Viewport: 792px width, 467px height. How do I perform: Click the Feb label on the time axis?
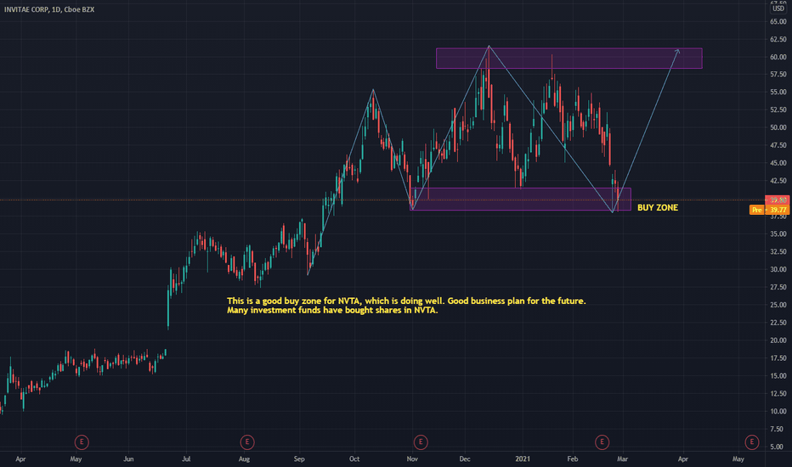(572, 459)
